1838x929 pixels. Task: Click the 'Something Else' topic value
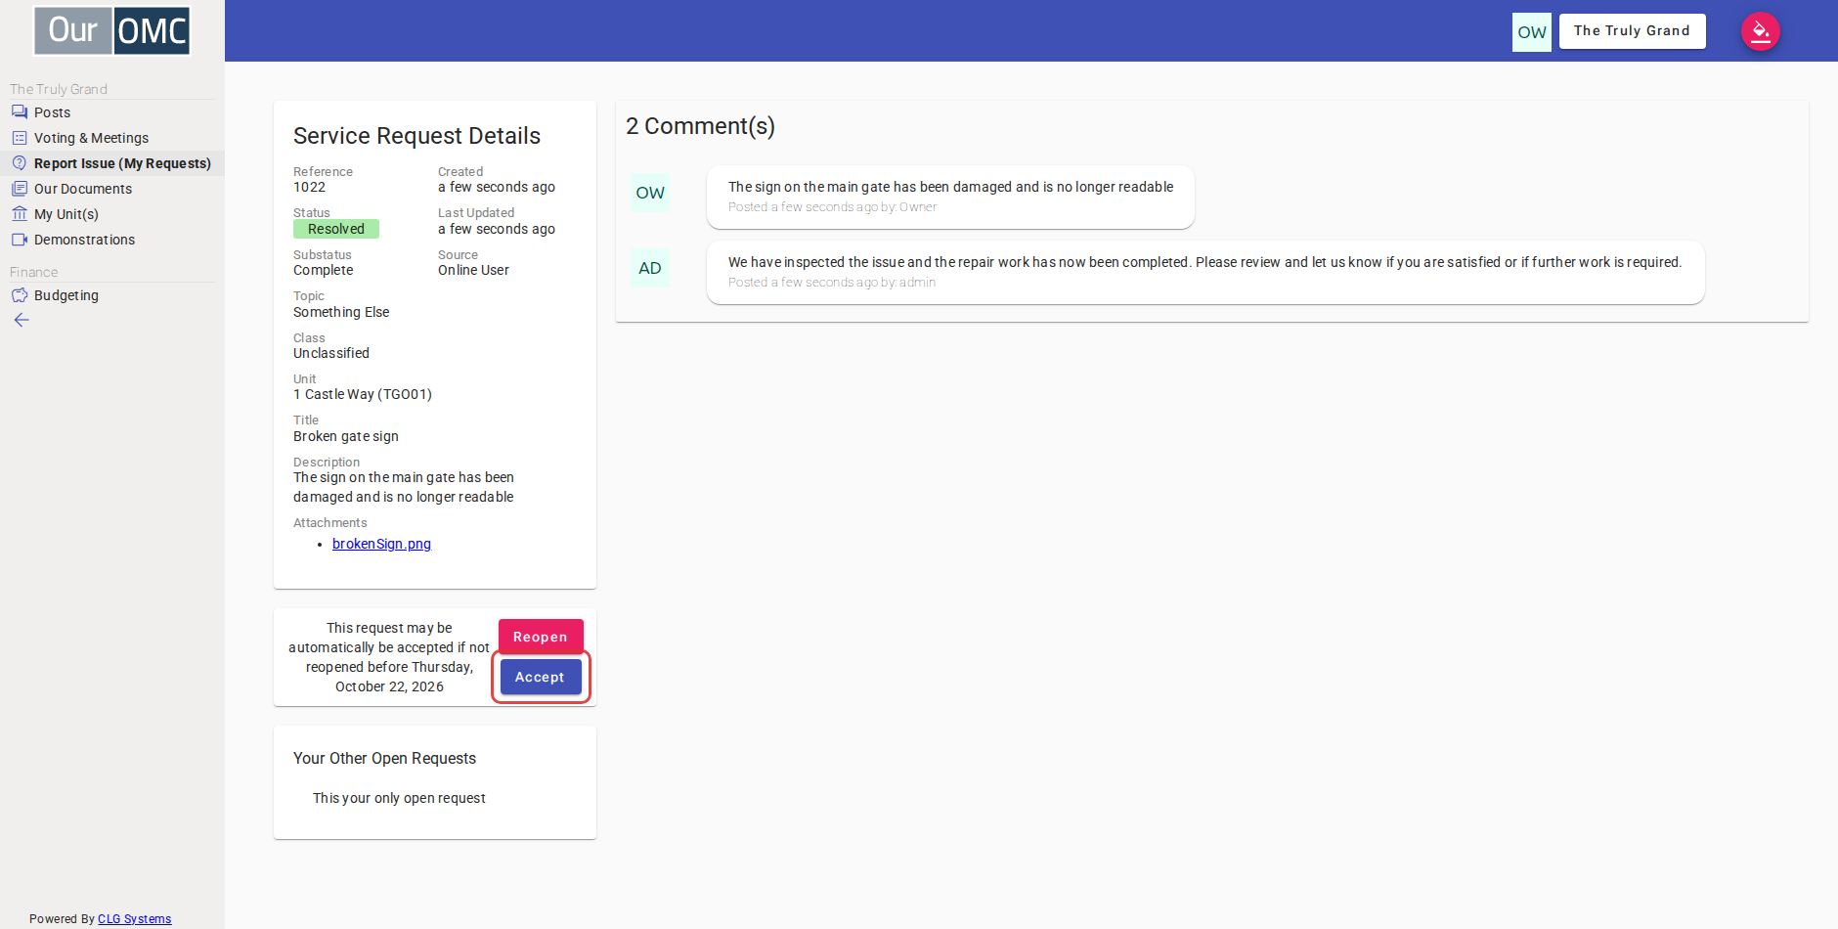coord(341,313)
